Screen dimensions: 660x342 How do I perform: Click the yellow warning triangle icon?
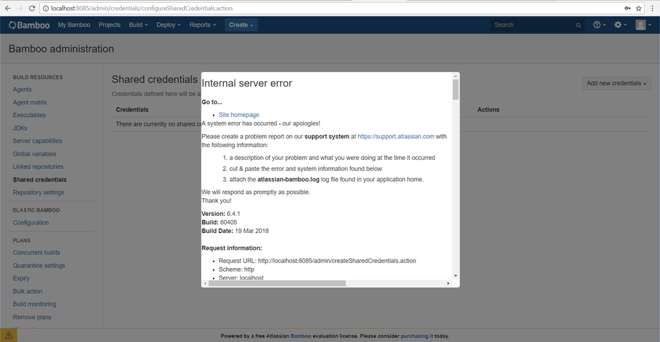point(9,335)
